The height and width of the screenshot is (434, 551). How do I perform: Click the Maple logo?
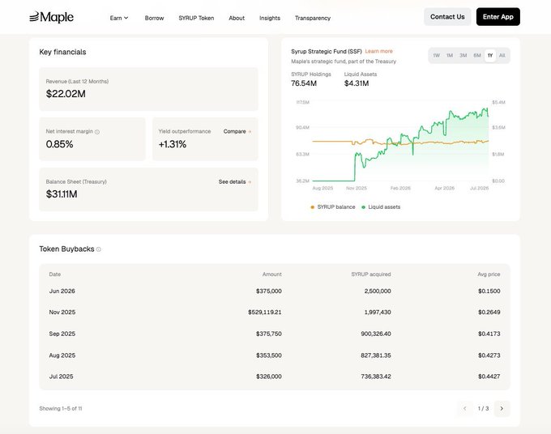[x=51, y=17]
